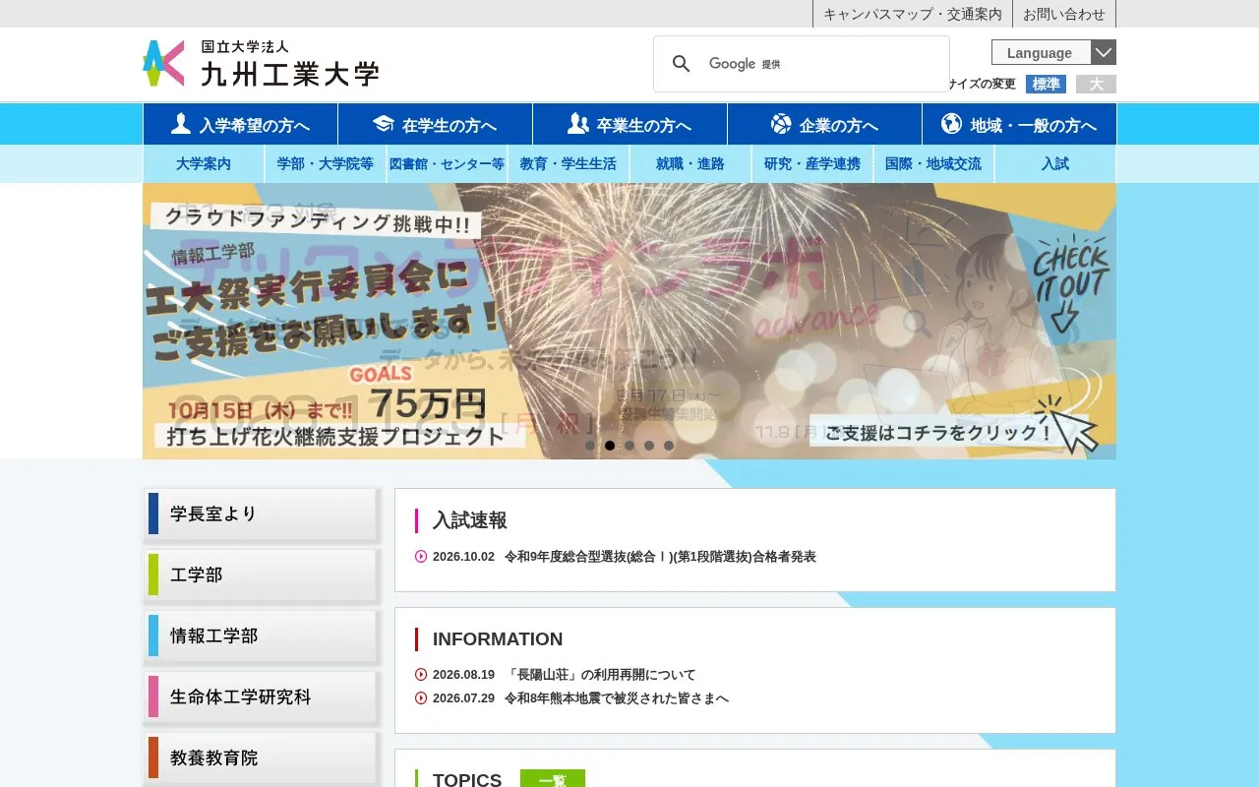Viewport: 1259px width, 787px height.
Task: Go to the 工学部 sidebar button
Action: [261, 575]
